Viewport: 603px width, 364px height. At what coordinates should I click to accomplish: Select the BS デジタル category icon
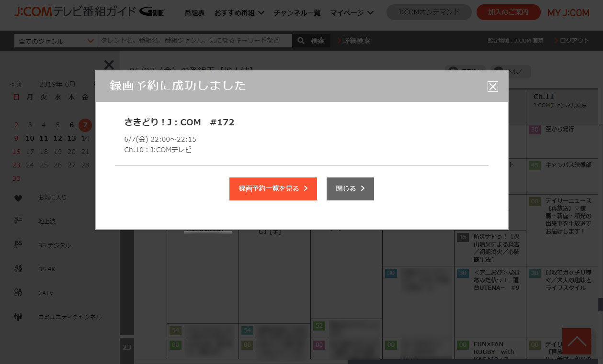click(x=18, y=244)
